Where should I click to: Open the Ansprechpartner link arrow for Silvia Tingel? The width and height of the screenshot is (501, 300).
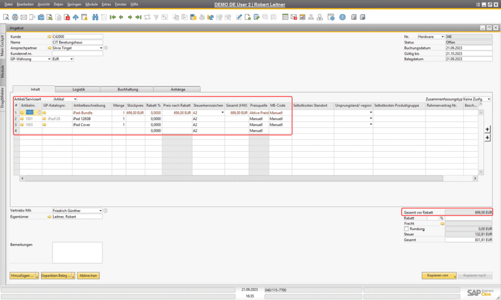pos(49,48)
